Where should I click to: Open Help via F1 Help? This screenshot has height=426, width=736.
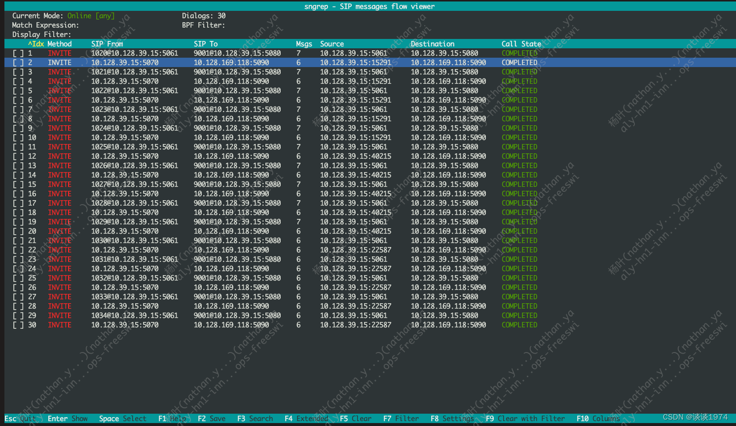coord(172,418)
